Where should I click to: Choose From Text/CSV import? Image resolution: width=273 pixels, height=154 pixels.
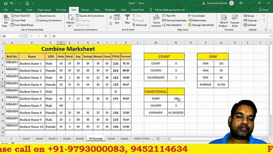(20, 16)
